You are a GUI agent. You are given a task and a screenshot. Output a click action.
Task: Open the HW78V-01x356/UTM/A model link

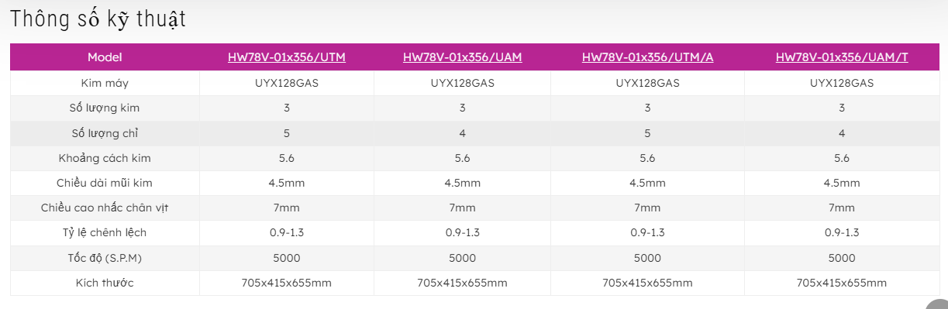click(647, 57)
